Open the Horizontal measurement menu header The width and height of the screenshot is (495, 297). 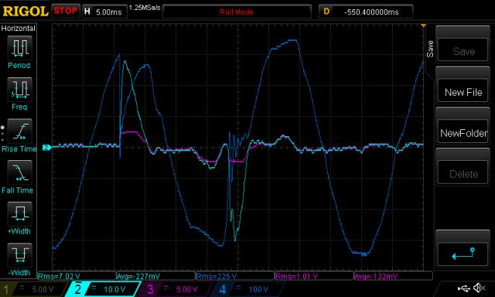19,29
